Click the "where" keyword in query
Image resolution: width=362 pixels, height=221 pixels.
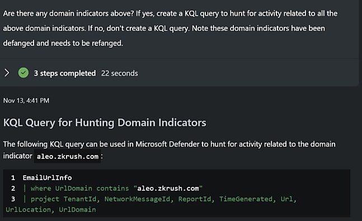click(41, 188)
